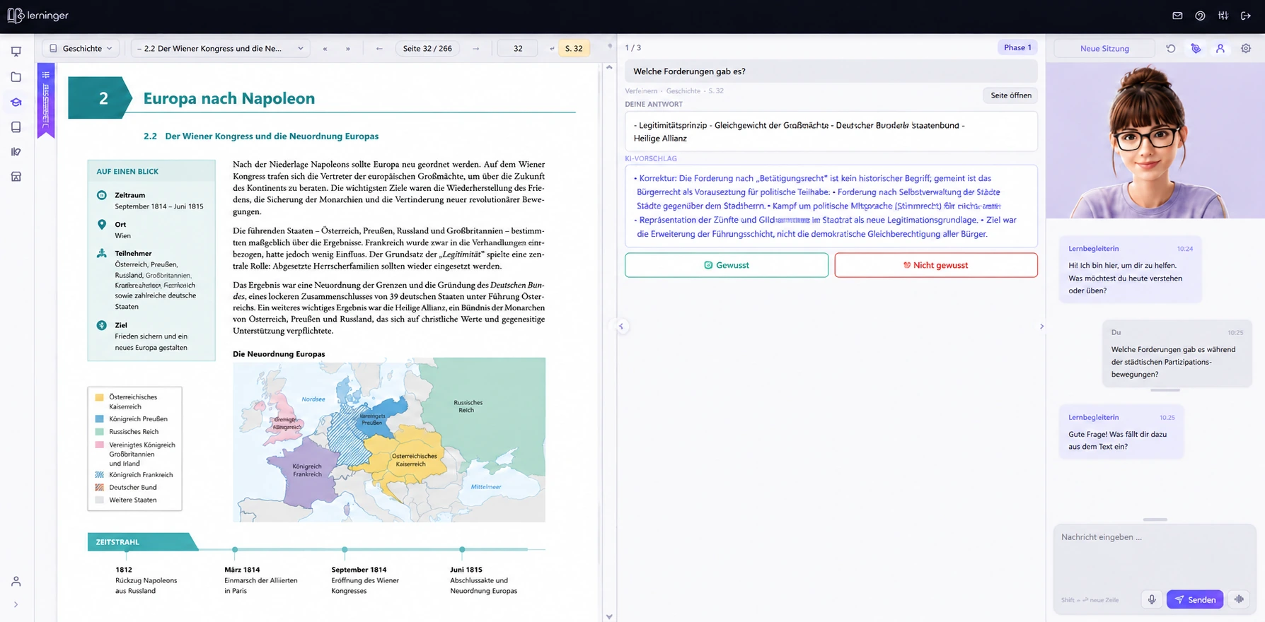Click the enter arrow icon beside page field

click(552, 49)
